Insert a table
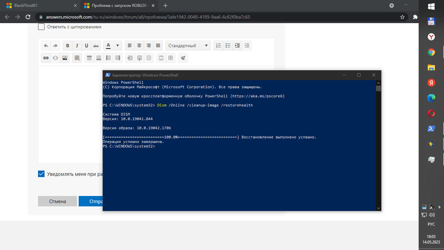Image resolution: width=444 pixels, height=250 pixels. point(77,58)
